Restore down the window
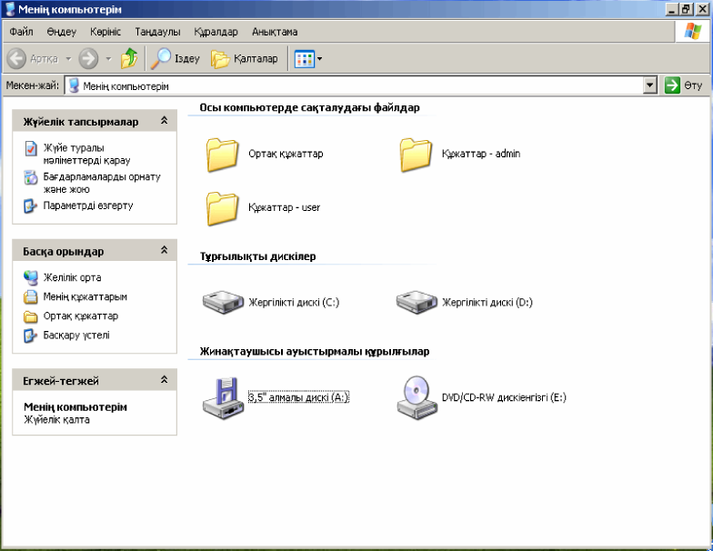 point(686,9)
